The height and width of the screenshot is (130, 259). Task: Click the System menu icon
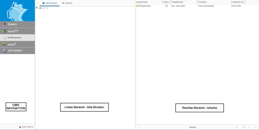pyautogui.click(x=4, y=24)
